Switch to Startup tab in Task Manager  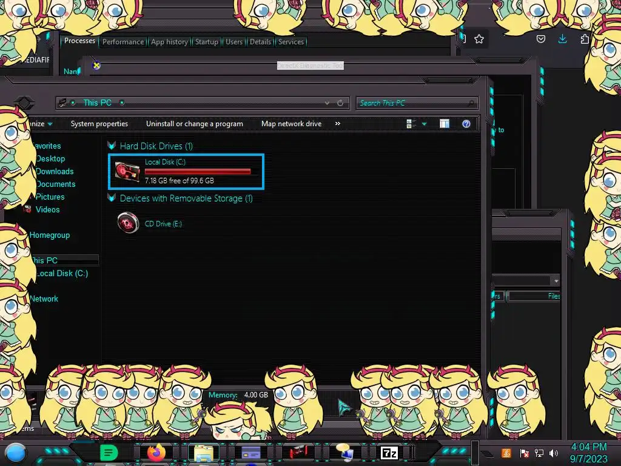(x=207, y=42)
